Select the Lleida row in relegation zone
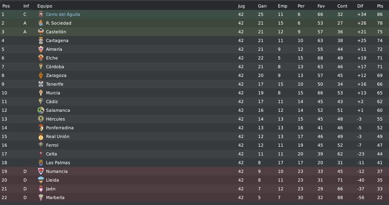Viewport: 389px width, 205px height. [x=194, y=180]
